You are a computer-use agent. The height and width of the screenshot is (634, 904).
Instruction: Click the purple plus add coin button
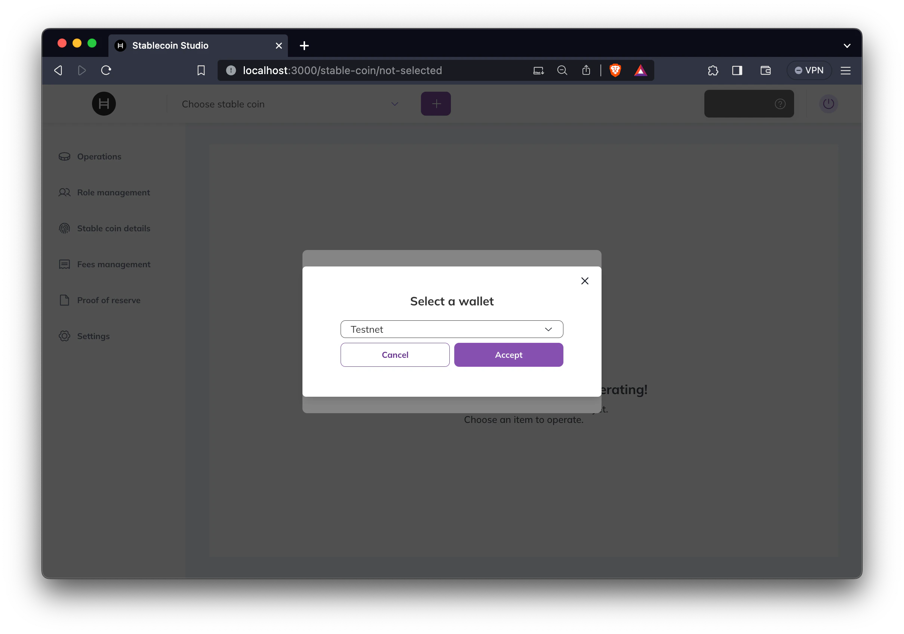tap(436, 104)
